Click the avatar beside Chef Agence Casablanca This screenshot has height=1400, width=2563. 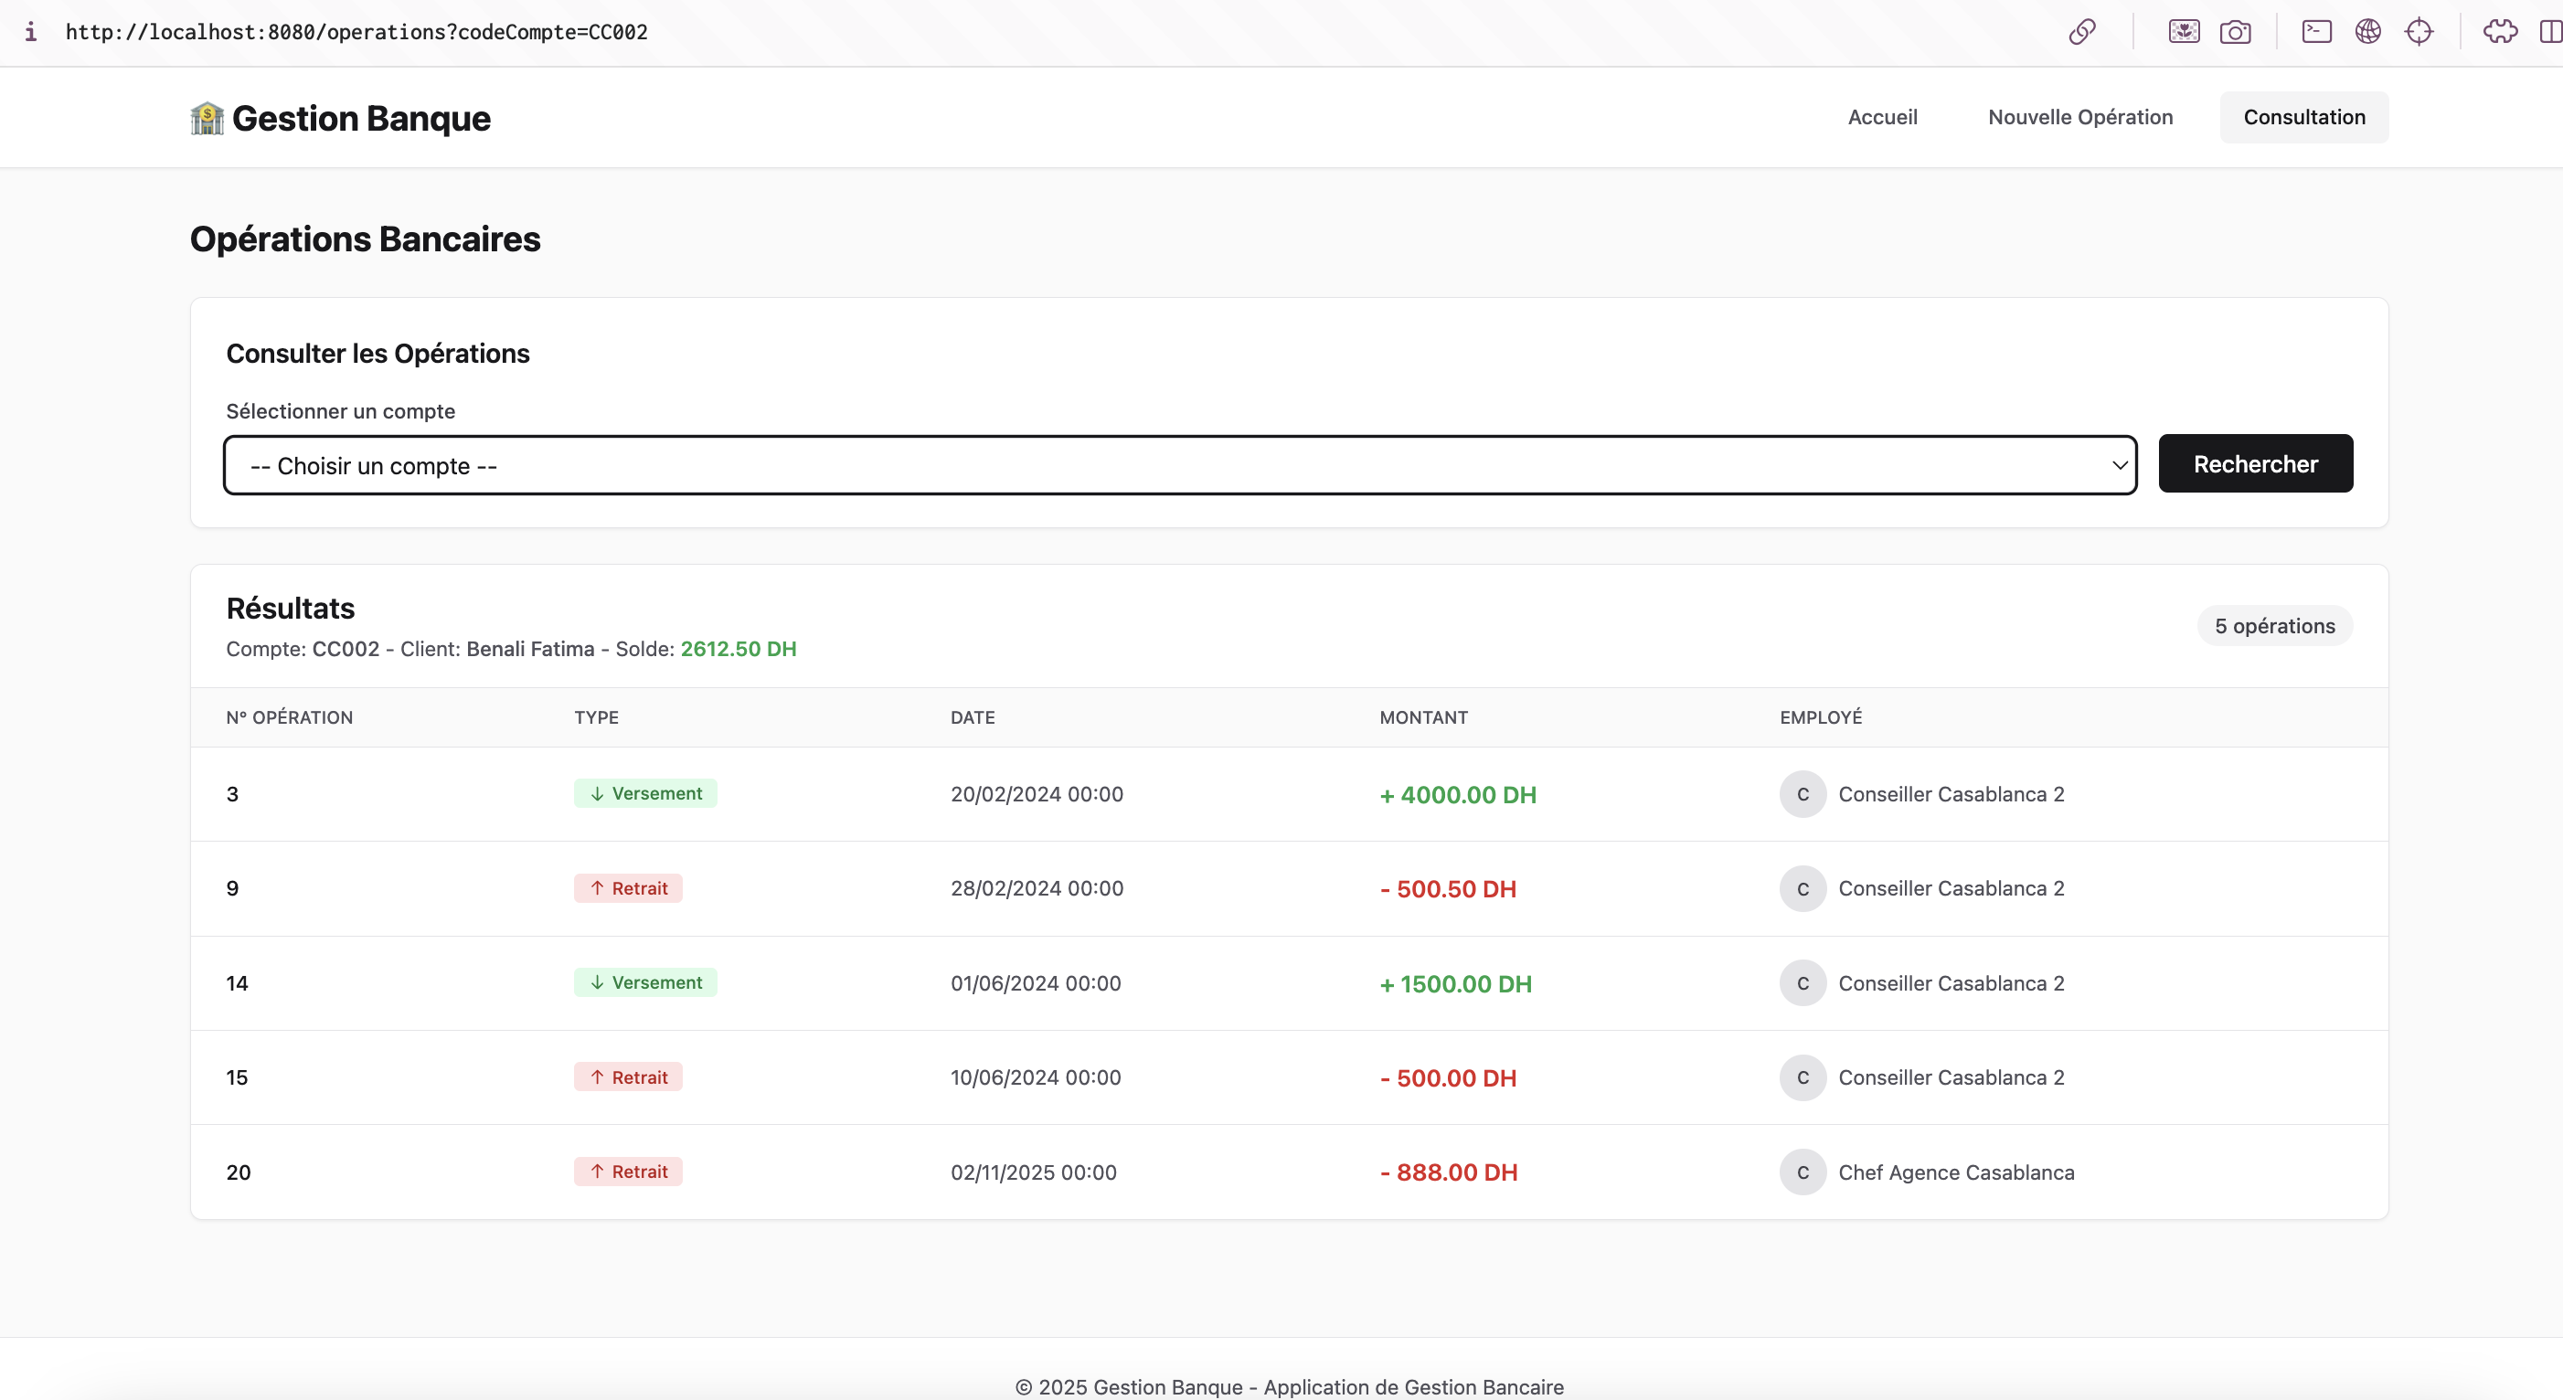(x=1802, y=1172)
